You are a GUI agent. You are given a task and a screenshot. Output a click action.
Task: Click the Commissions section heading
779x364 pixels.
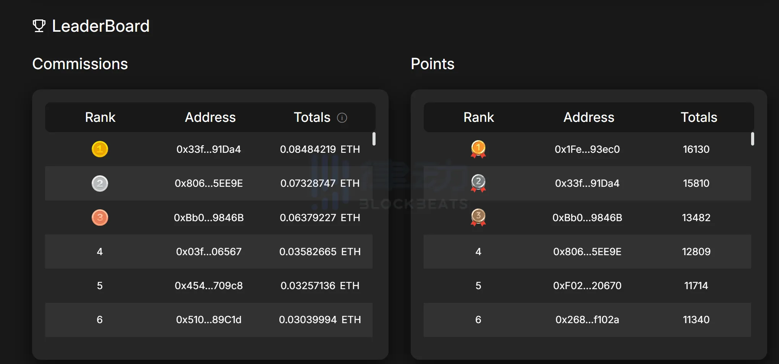[x=80, y=64]
